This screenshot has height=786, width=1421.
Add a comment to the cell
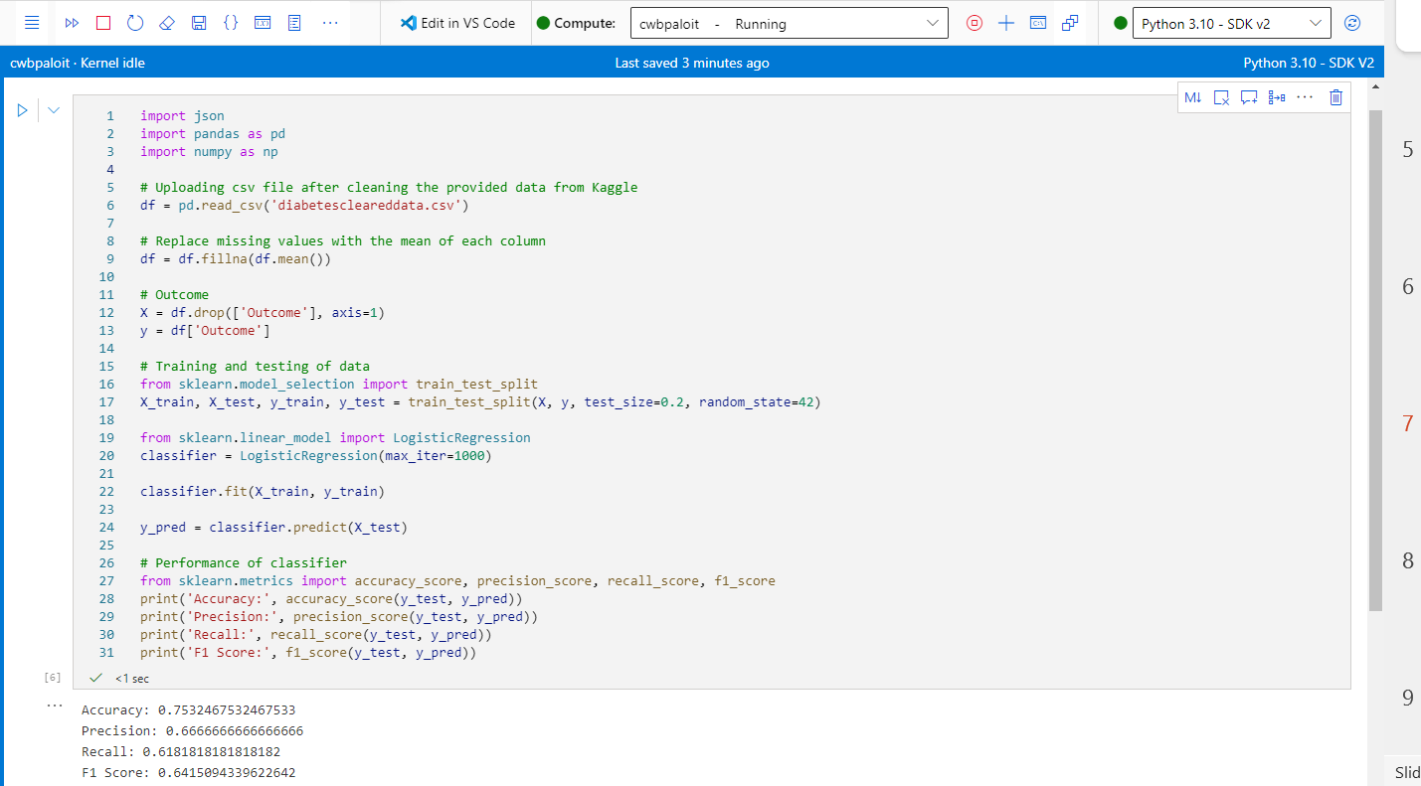1250,97
